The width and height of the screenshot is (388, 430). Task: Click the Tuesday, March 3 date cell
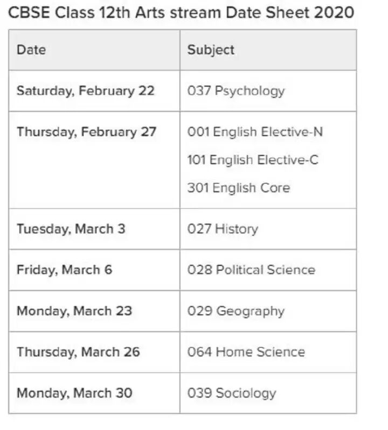click(x=71, y=229)
